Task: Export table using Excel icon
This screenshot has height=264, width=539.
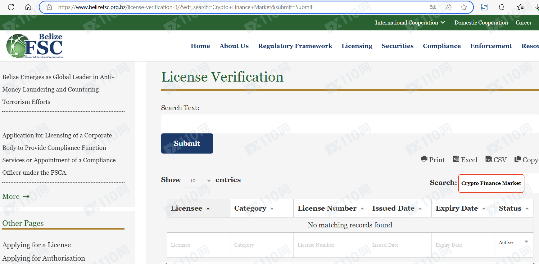Action: pyautogui.click(x=465, y=159)
